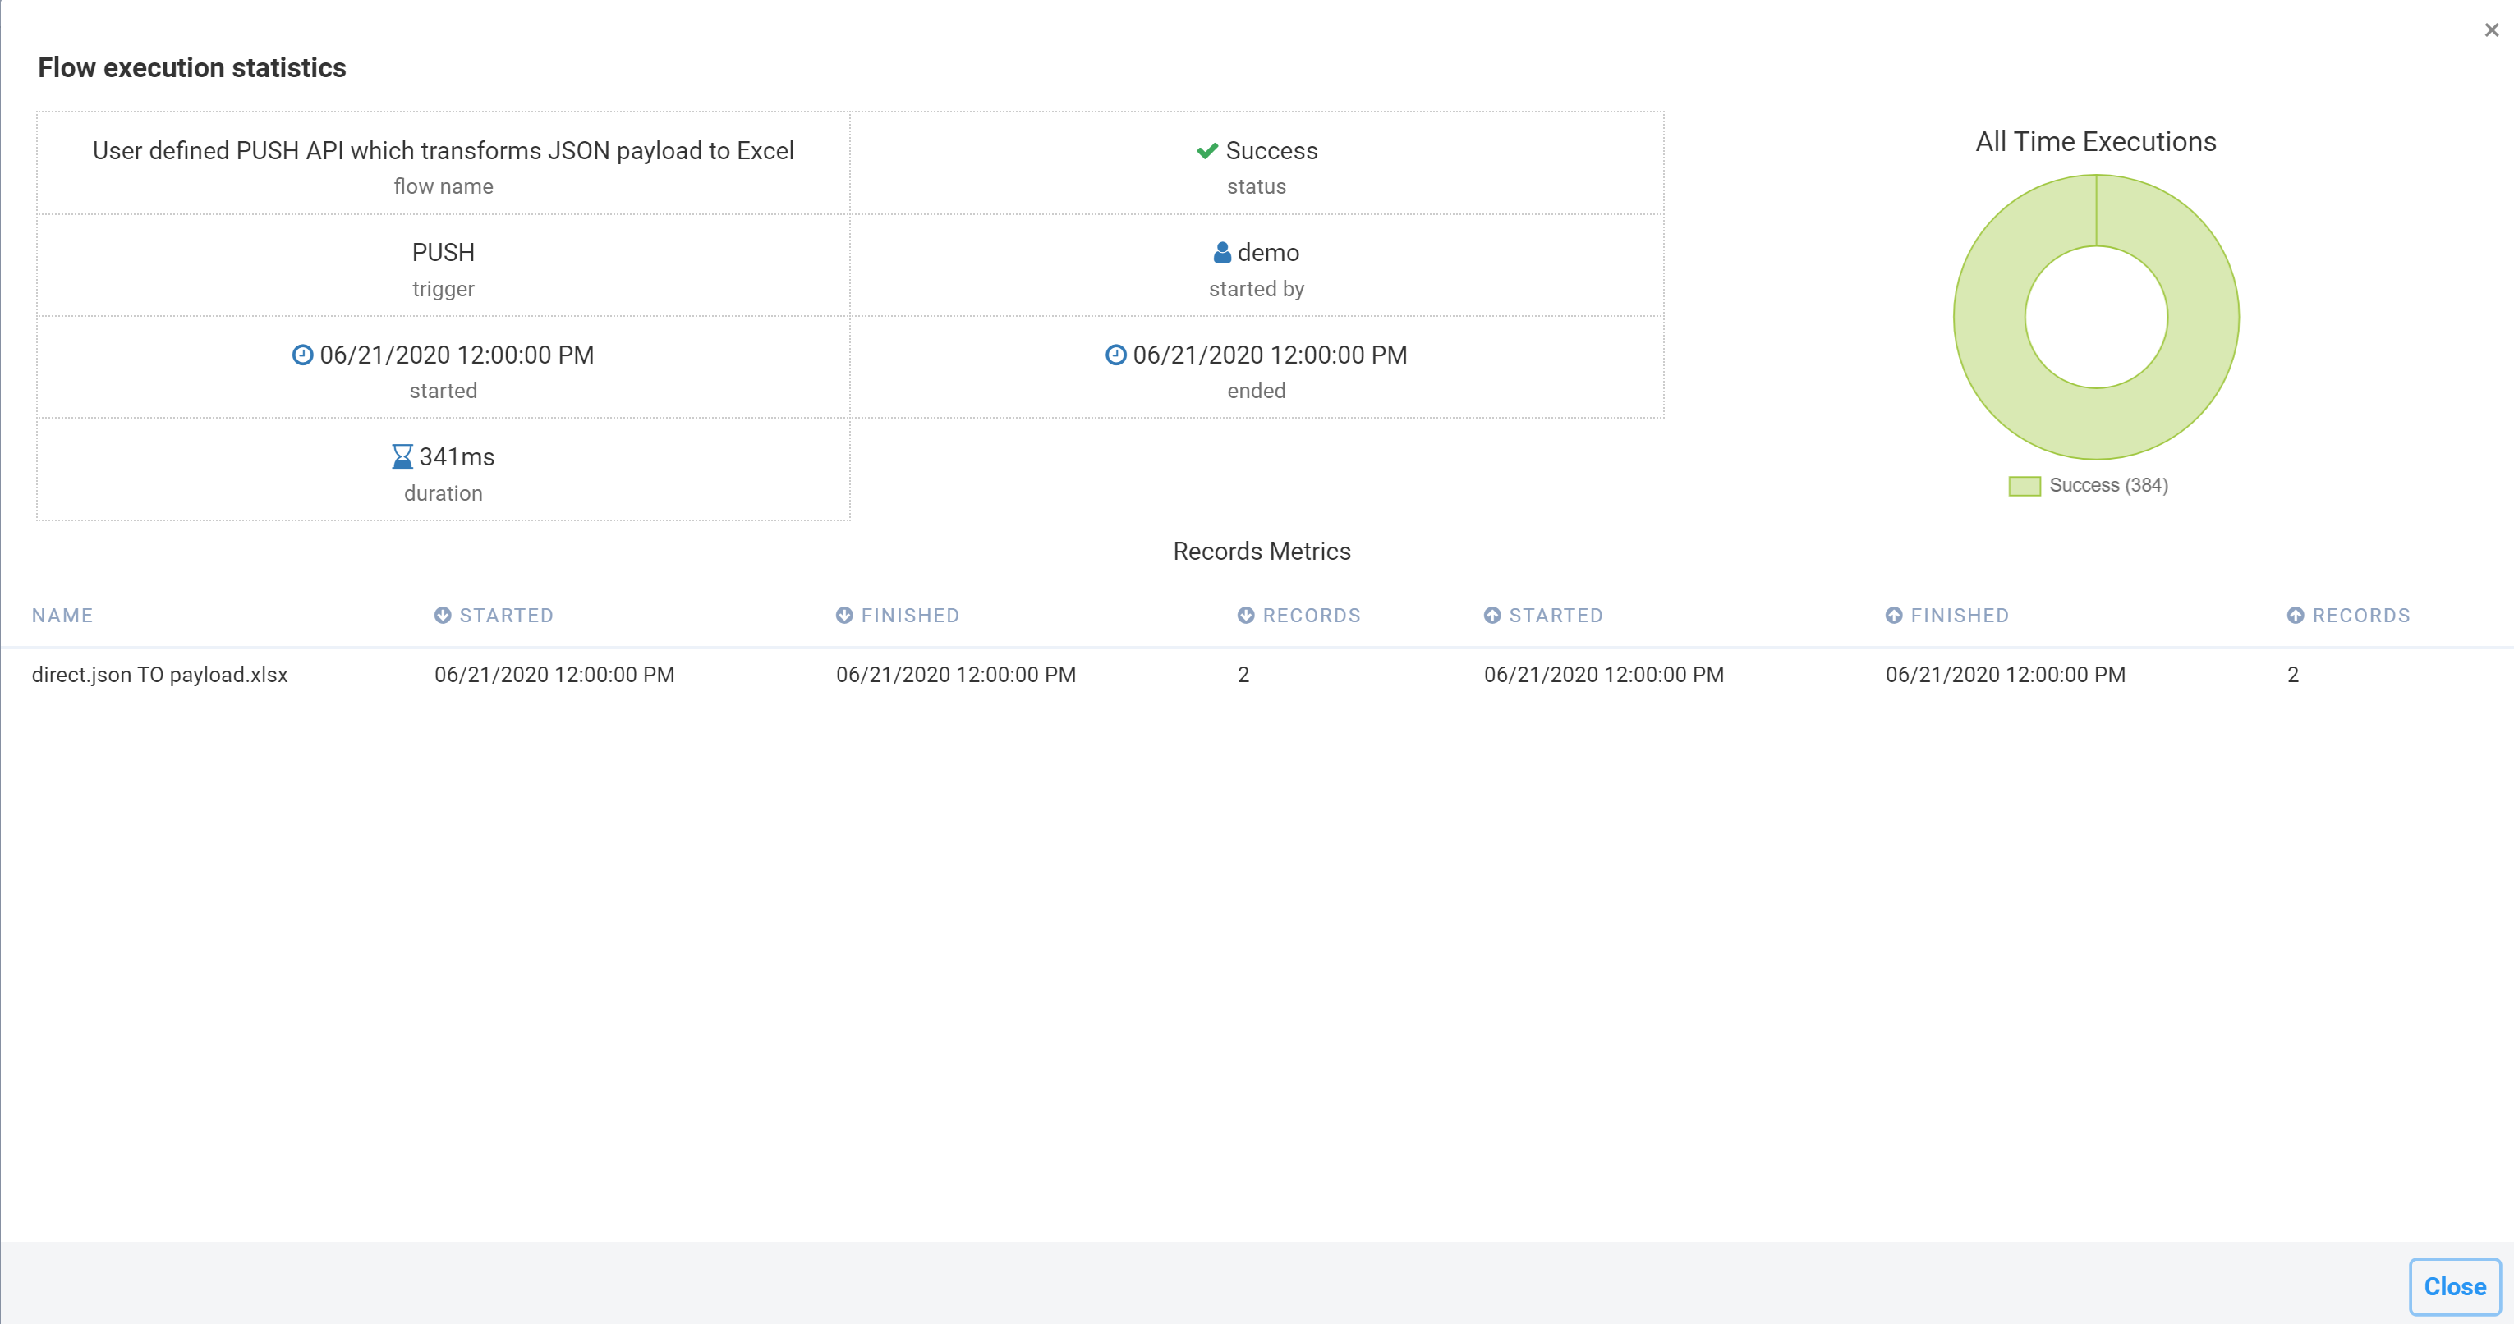2514x1324 pixels.
Task: Click the green Success checkmark icon
Action: (1207, 151)
